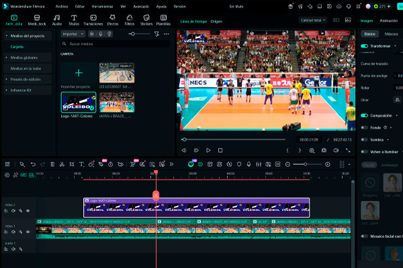Click the filter icon in media panel

156,33
